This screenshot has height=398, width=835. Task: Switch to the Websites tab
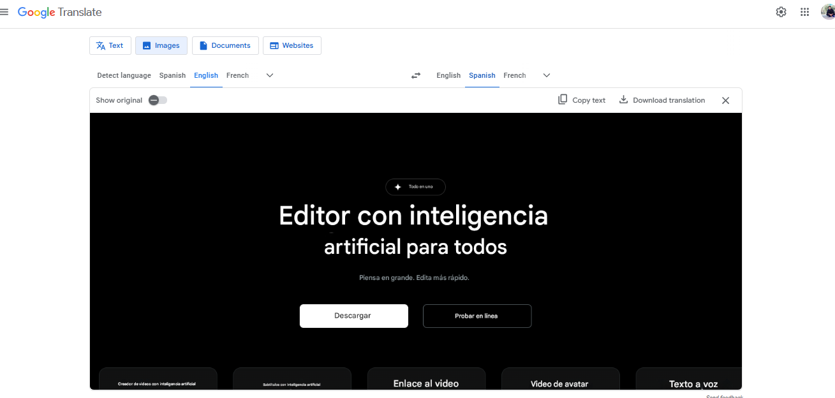(292, 45)
